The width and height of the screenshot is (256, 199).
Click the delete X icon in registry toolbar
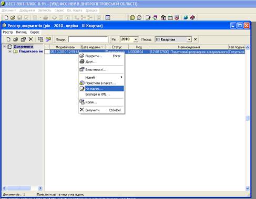(x=30, y=39)
